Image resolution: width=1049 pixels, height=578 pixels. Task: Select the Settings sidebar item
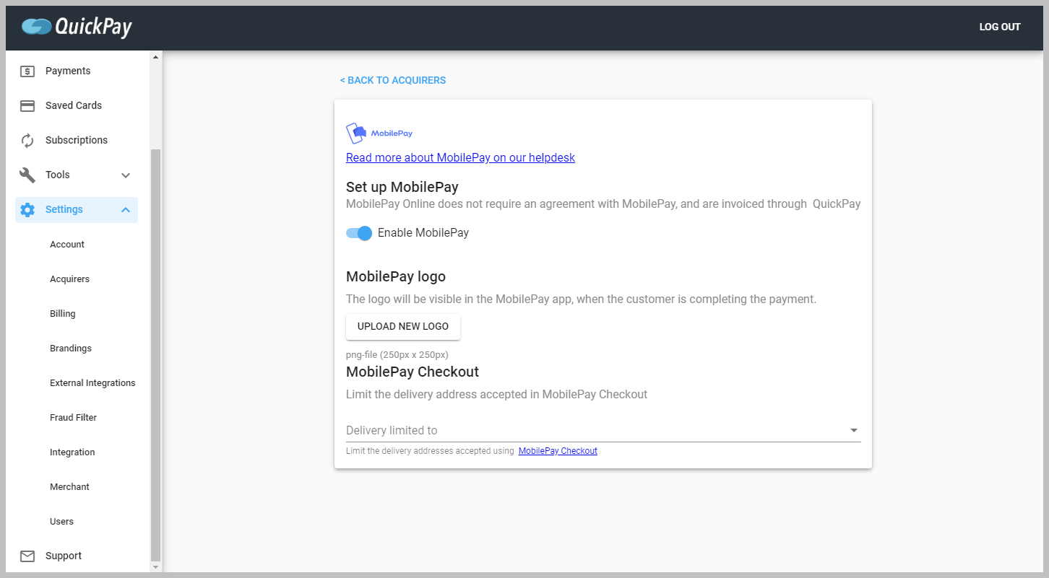[77, 209]
